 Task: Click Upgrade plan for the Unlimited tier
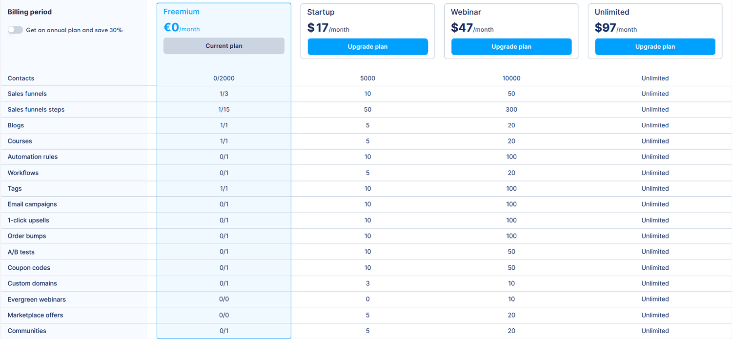655,46
